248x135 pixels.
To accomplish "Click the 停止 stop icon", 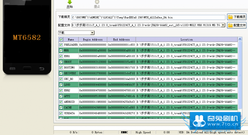I will click(97, 2).
